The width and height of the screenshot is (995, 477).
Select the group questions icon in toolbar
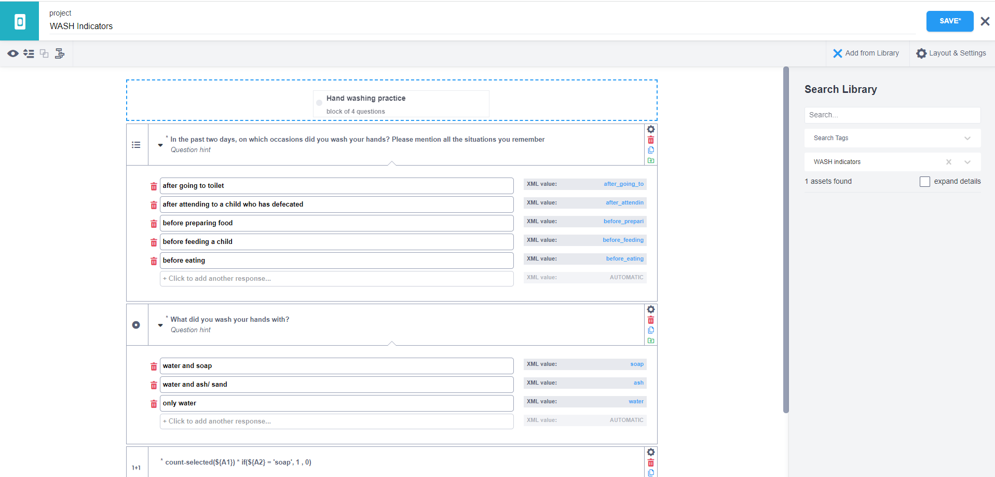tap(44, 53)
